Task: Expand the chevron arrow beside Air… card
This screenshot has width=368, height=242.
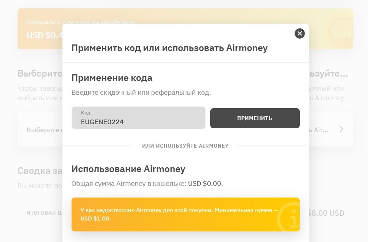Action: (341, 129)
